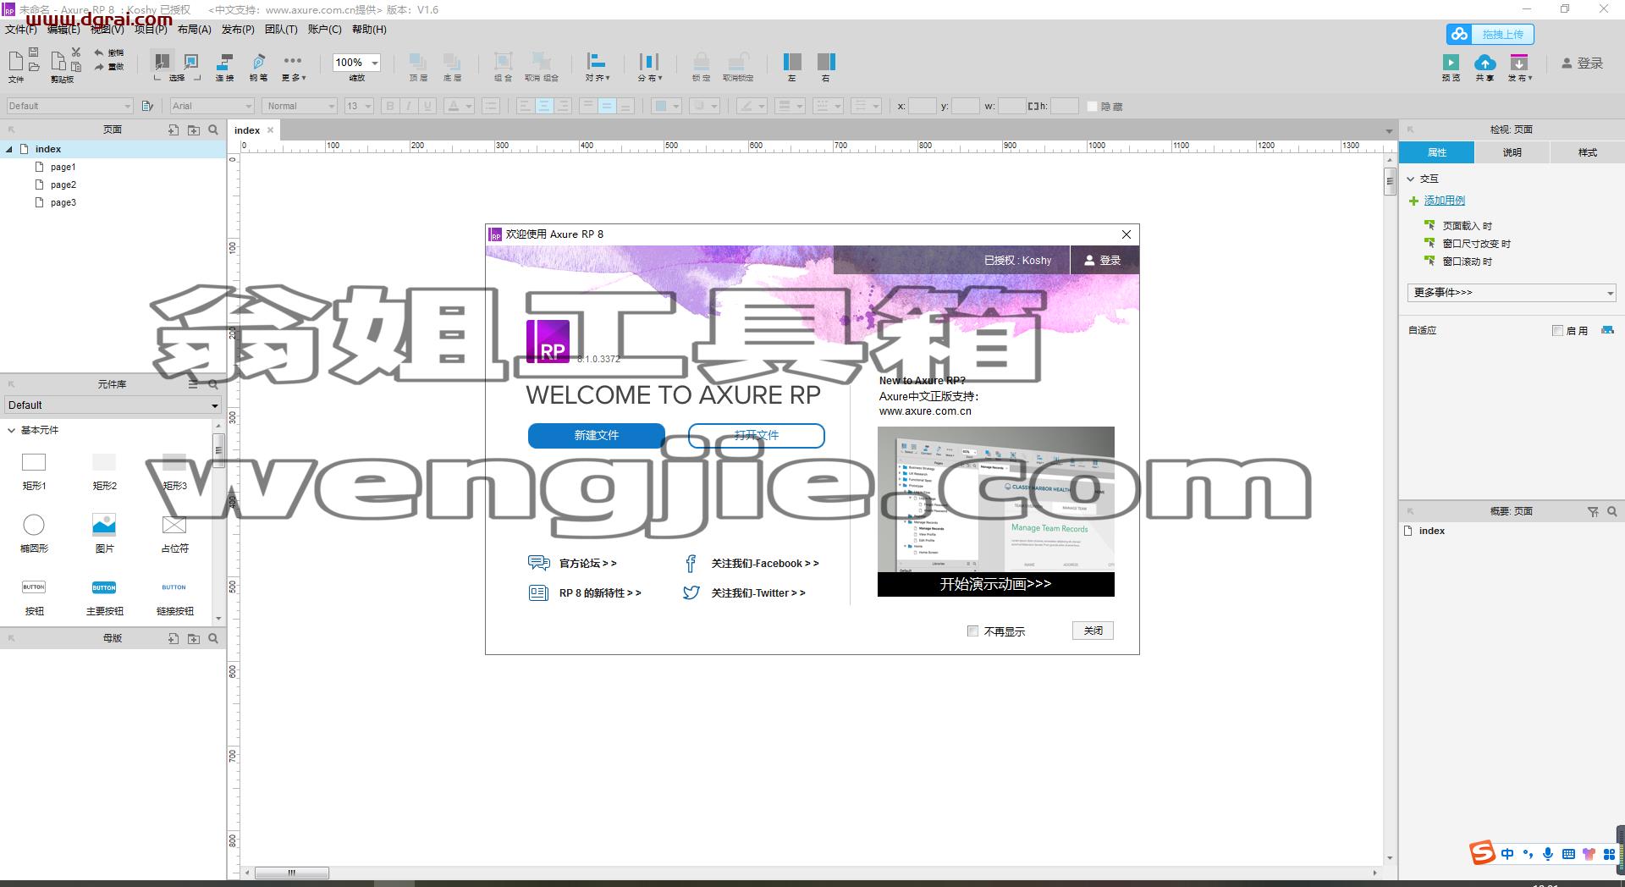Collapse the 基本元件 section
Viewport: 1625px width, 887px height.
click(x=11, y=430)
